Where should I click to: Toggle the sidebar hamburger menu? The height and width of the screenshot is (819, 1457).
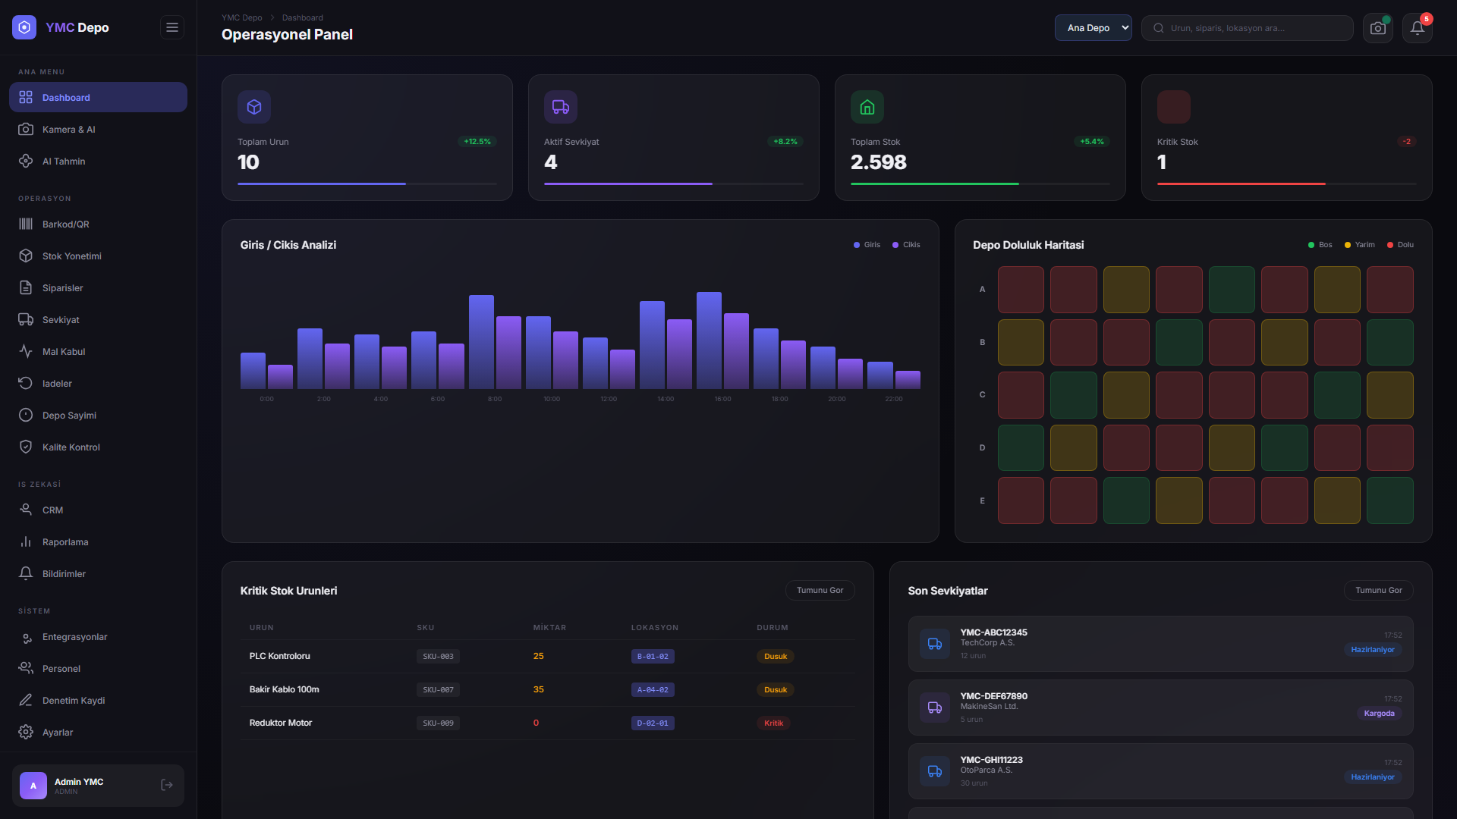[172, 27]
